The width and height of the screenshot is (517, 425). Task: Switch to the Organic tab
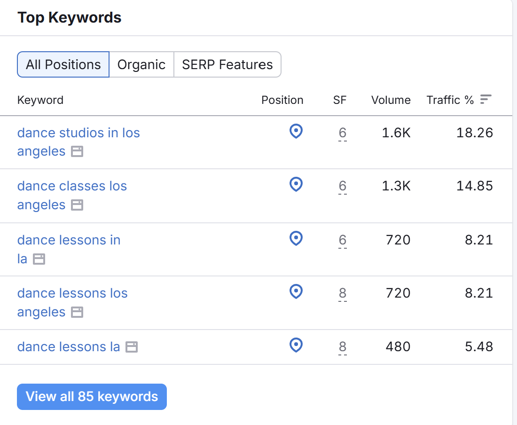(x=141, y=64)
